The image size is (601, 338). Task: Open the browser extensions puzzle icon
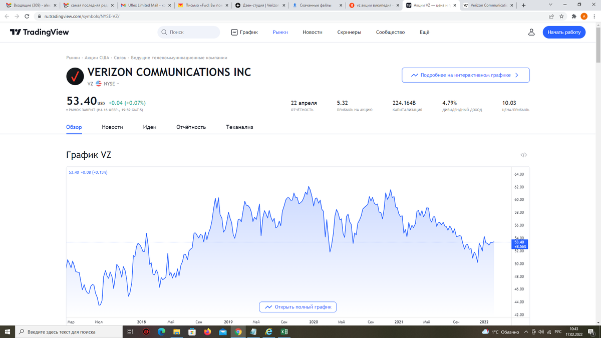[574, 17]
